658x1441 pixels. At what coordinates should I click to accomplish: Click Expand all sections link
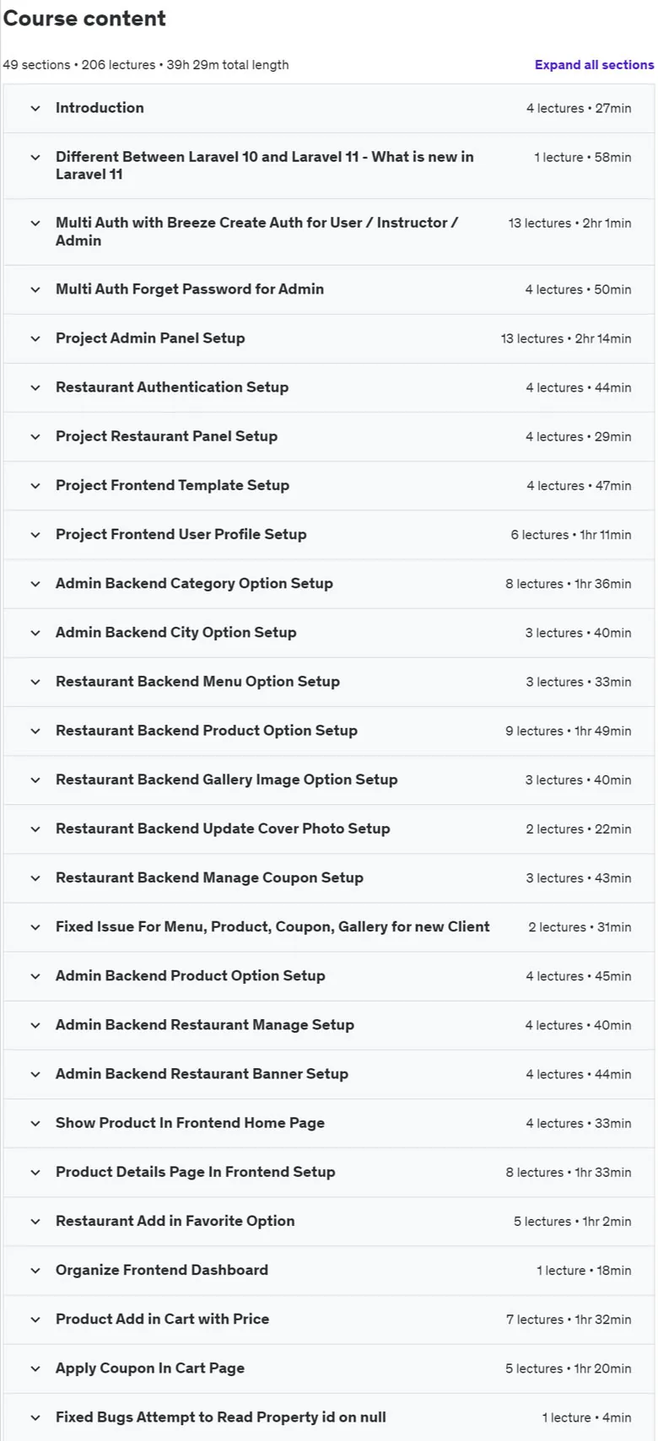(x=594, y=65)
